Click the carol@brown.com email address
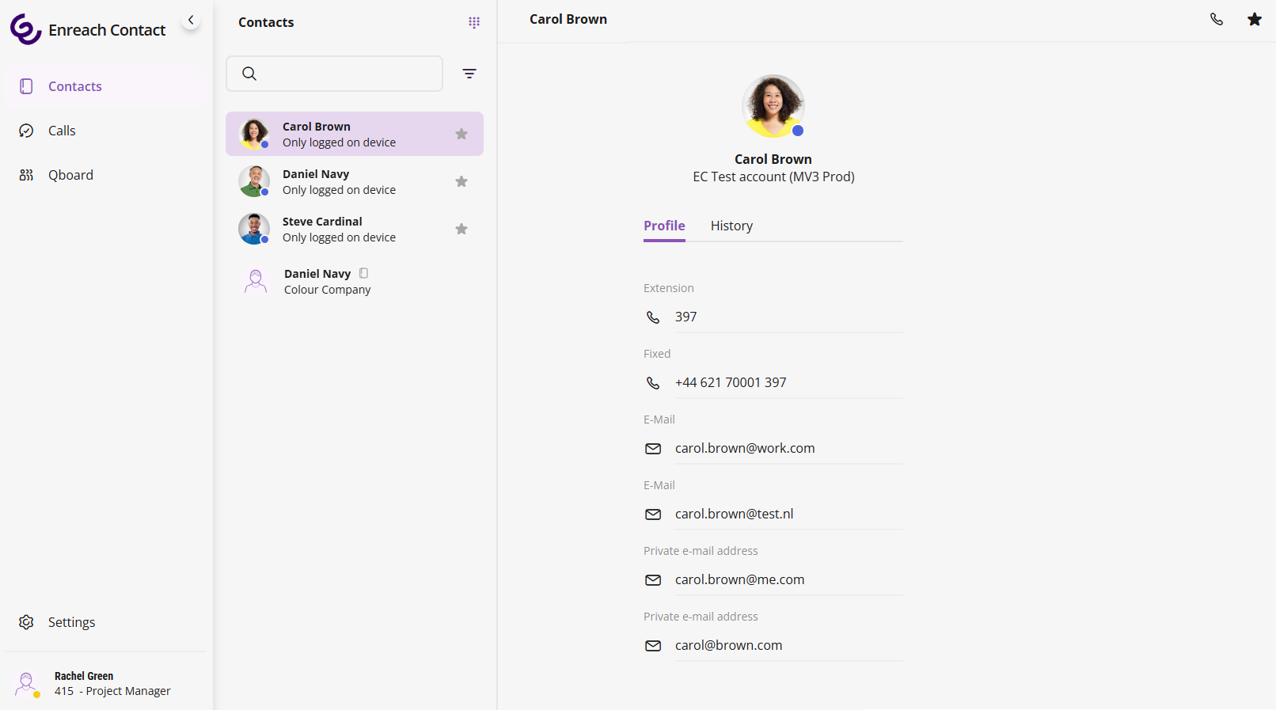Image resolution: width=1276 pixels, height=710 pixels. click(x=728, y=645)
